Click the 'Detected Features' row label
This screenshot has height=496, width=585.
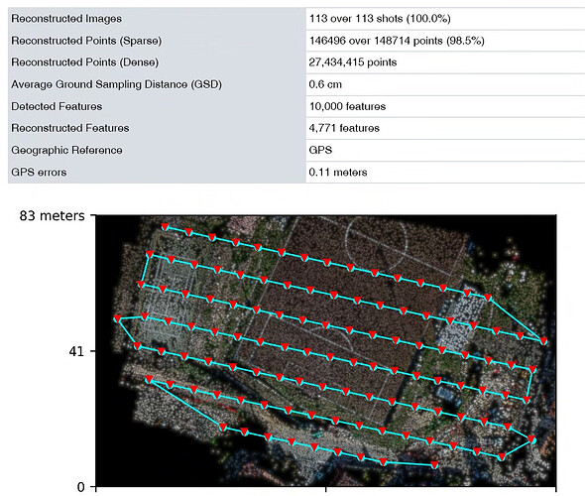pos(57,106)
